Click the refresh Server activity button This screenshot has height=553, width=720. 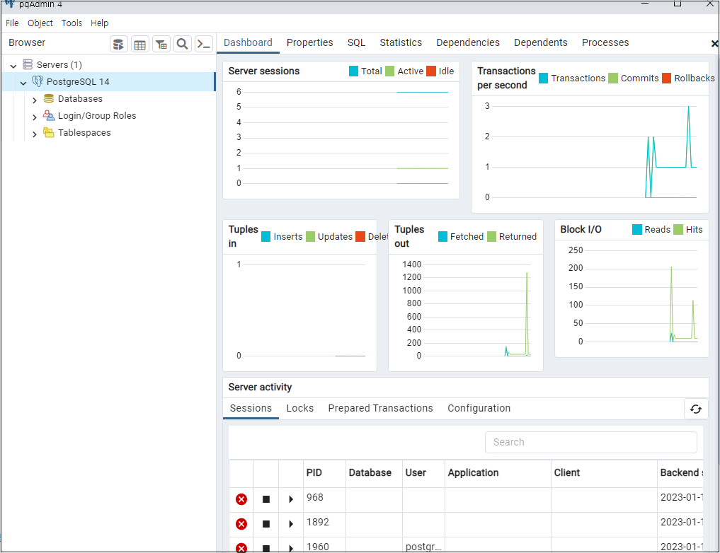click(696, 409)
